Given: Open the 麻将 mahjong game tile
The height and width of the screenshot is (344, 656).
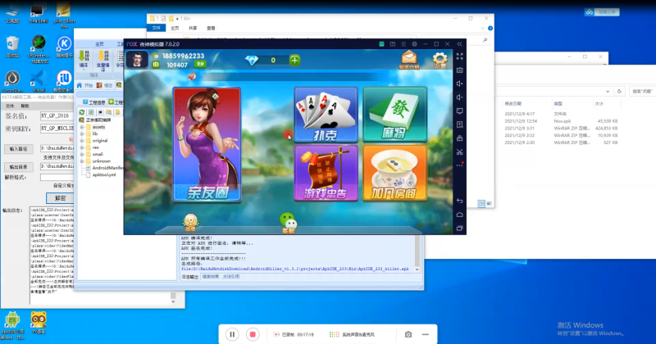Looking at the screenshot, I should coord(394,115).
